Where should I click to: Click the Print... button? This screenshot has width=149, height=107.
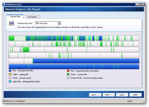point(109,95)
